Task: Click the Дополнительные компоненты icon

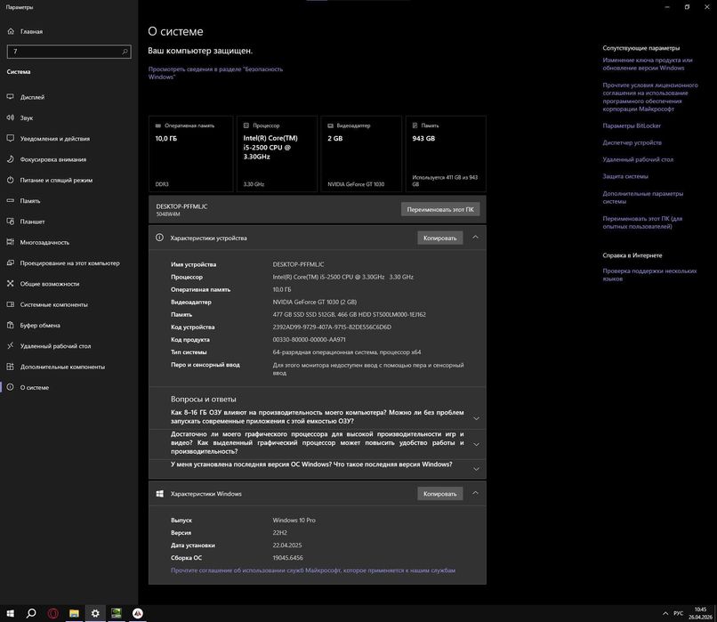Action: [11, 367]
